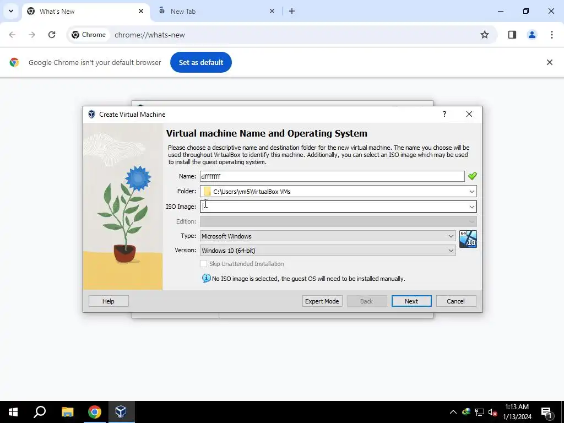Click the muted volume tray icon
The height and width of the screenshot is (423, 564).
[493, 412]
